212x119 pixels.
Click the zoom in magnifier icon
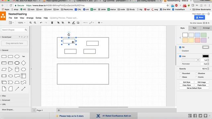[30, 23]
